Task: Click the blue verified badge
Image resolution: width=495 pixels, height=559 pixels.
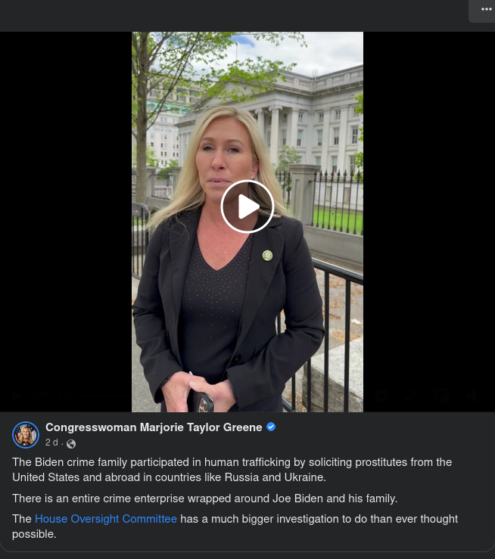Action: coord(271,427)
